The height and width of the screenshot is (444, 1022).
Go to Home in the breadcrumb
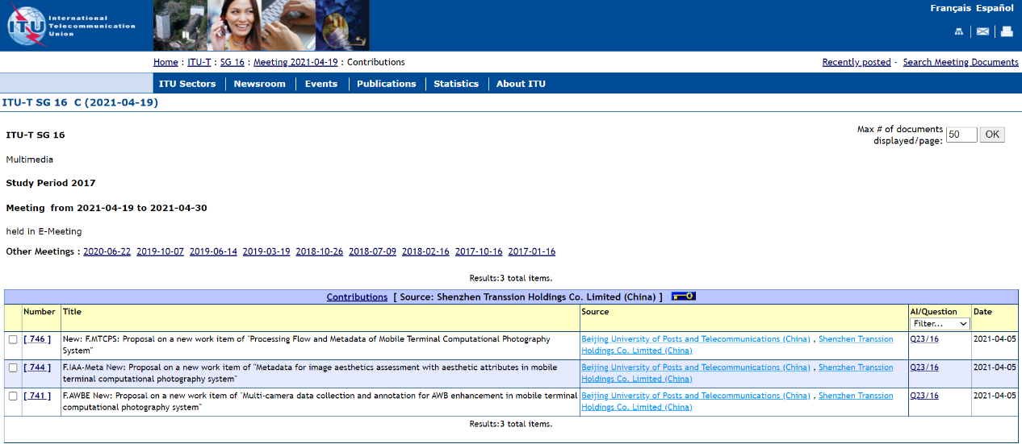165,62
